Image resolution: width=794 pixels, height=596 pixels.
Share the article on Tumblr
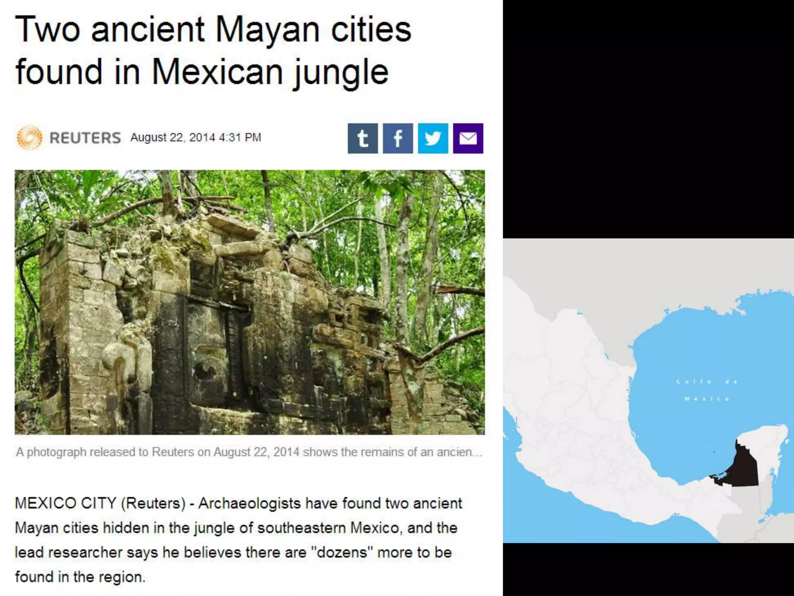pos(362,139)
